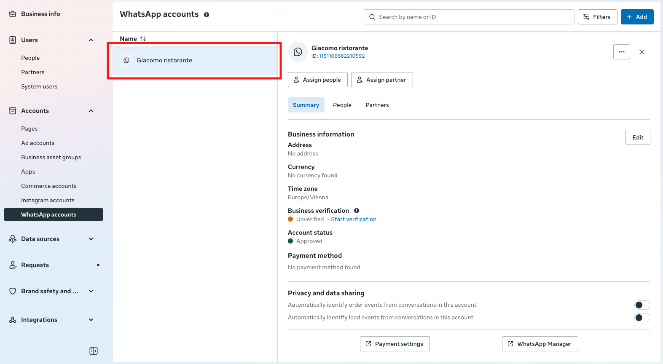Image resolution: width=663 pixels, height=364 pixels.
Task: Click the Business info briefcase icon
Action: pos(13,14)
